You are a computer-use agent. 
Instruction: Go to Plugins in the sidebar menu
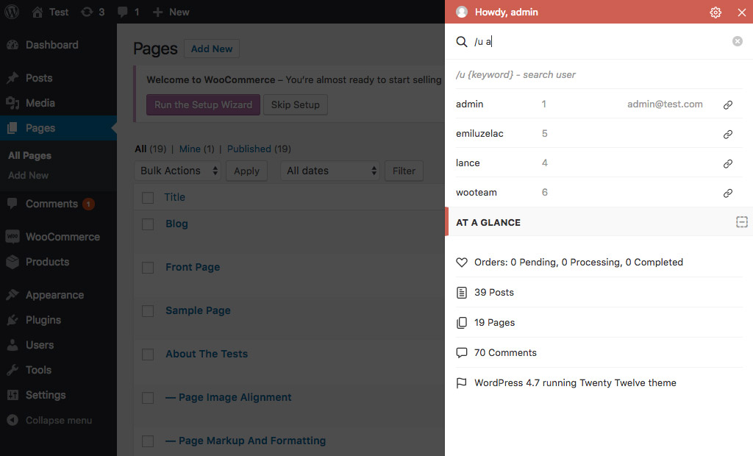pyautogui.click(x=43, y=320)
